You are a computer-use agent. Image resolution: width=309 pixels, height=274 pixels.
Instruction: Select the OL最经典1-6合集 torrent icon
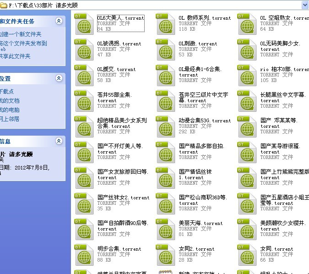pos(166,75)
